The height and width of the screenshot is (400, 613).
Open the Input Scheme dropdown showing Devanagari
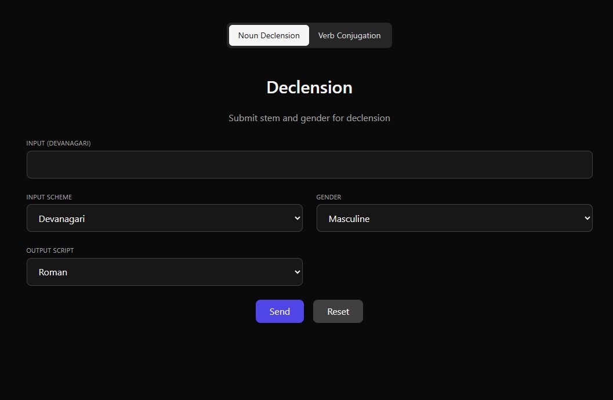tap(165, 218)
